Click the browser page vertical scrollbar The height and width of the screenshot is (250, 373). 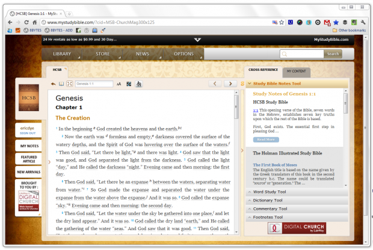coord(366,140)
